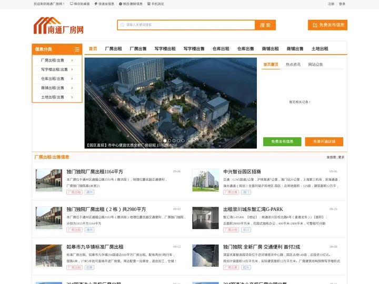
Task: Switch to the 热点资讯 tab
Action: click(293, 65)
